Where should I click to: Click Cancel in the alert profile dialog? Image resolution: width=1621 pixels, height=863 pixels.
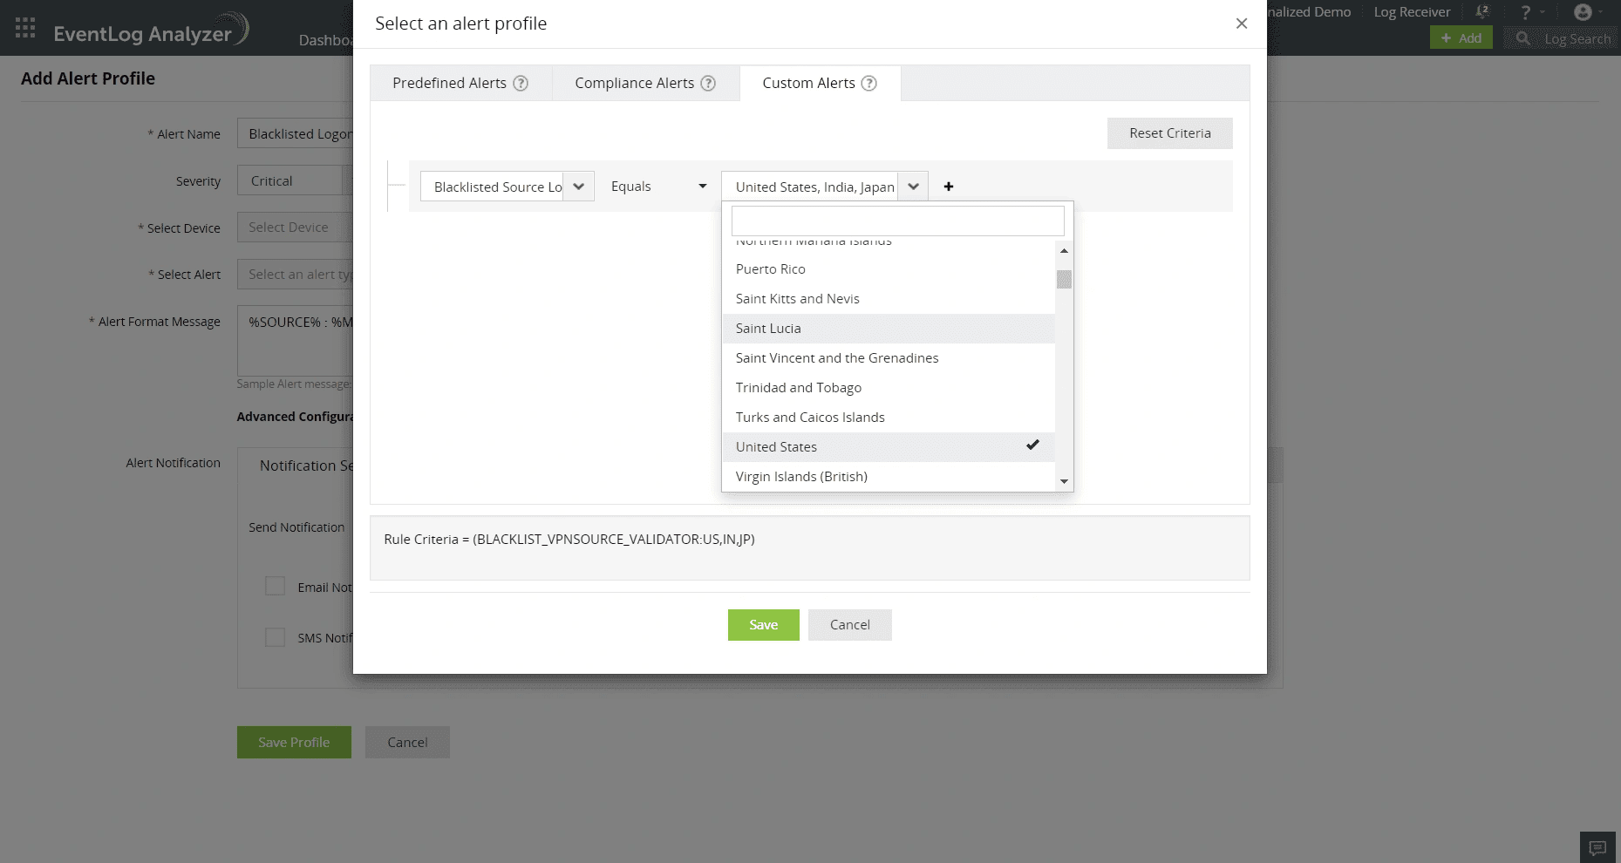coord(850,625)
